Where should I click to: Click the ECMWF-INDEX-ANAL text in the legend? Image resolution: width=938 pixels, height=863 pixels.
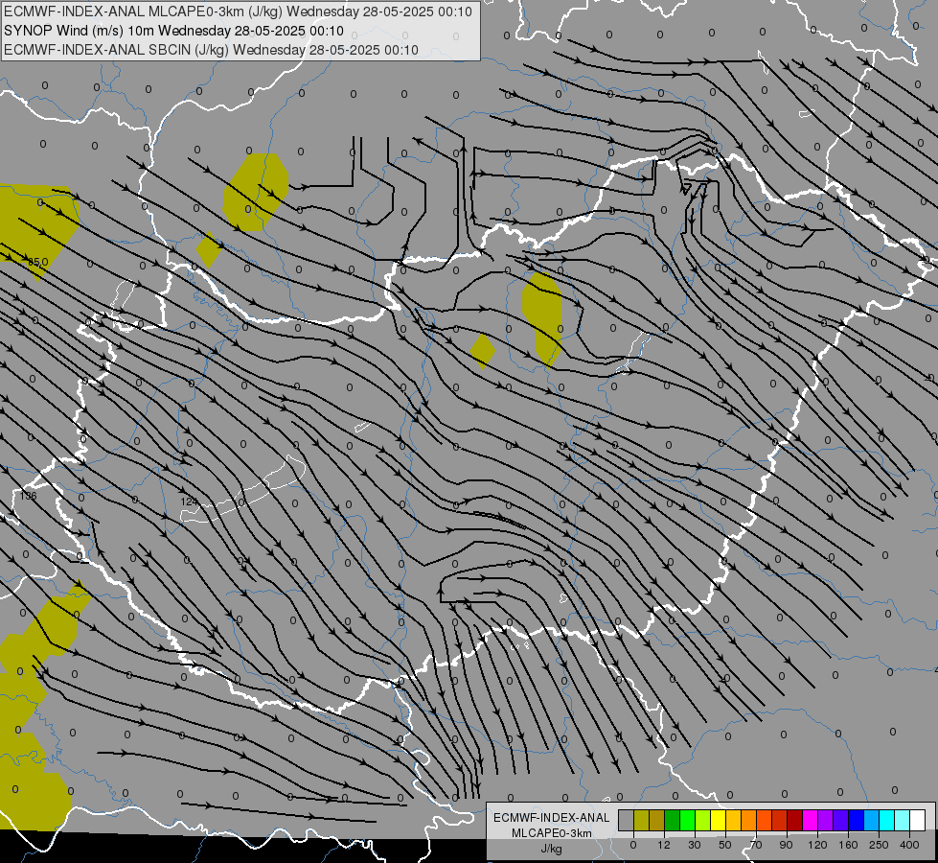[552, 818]
